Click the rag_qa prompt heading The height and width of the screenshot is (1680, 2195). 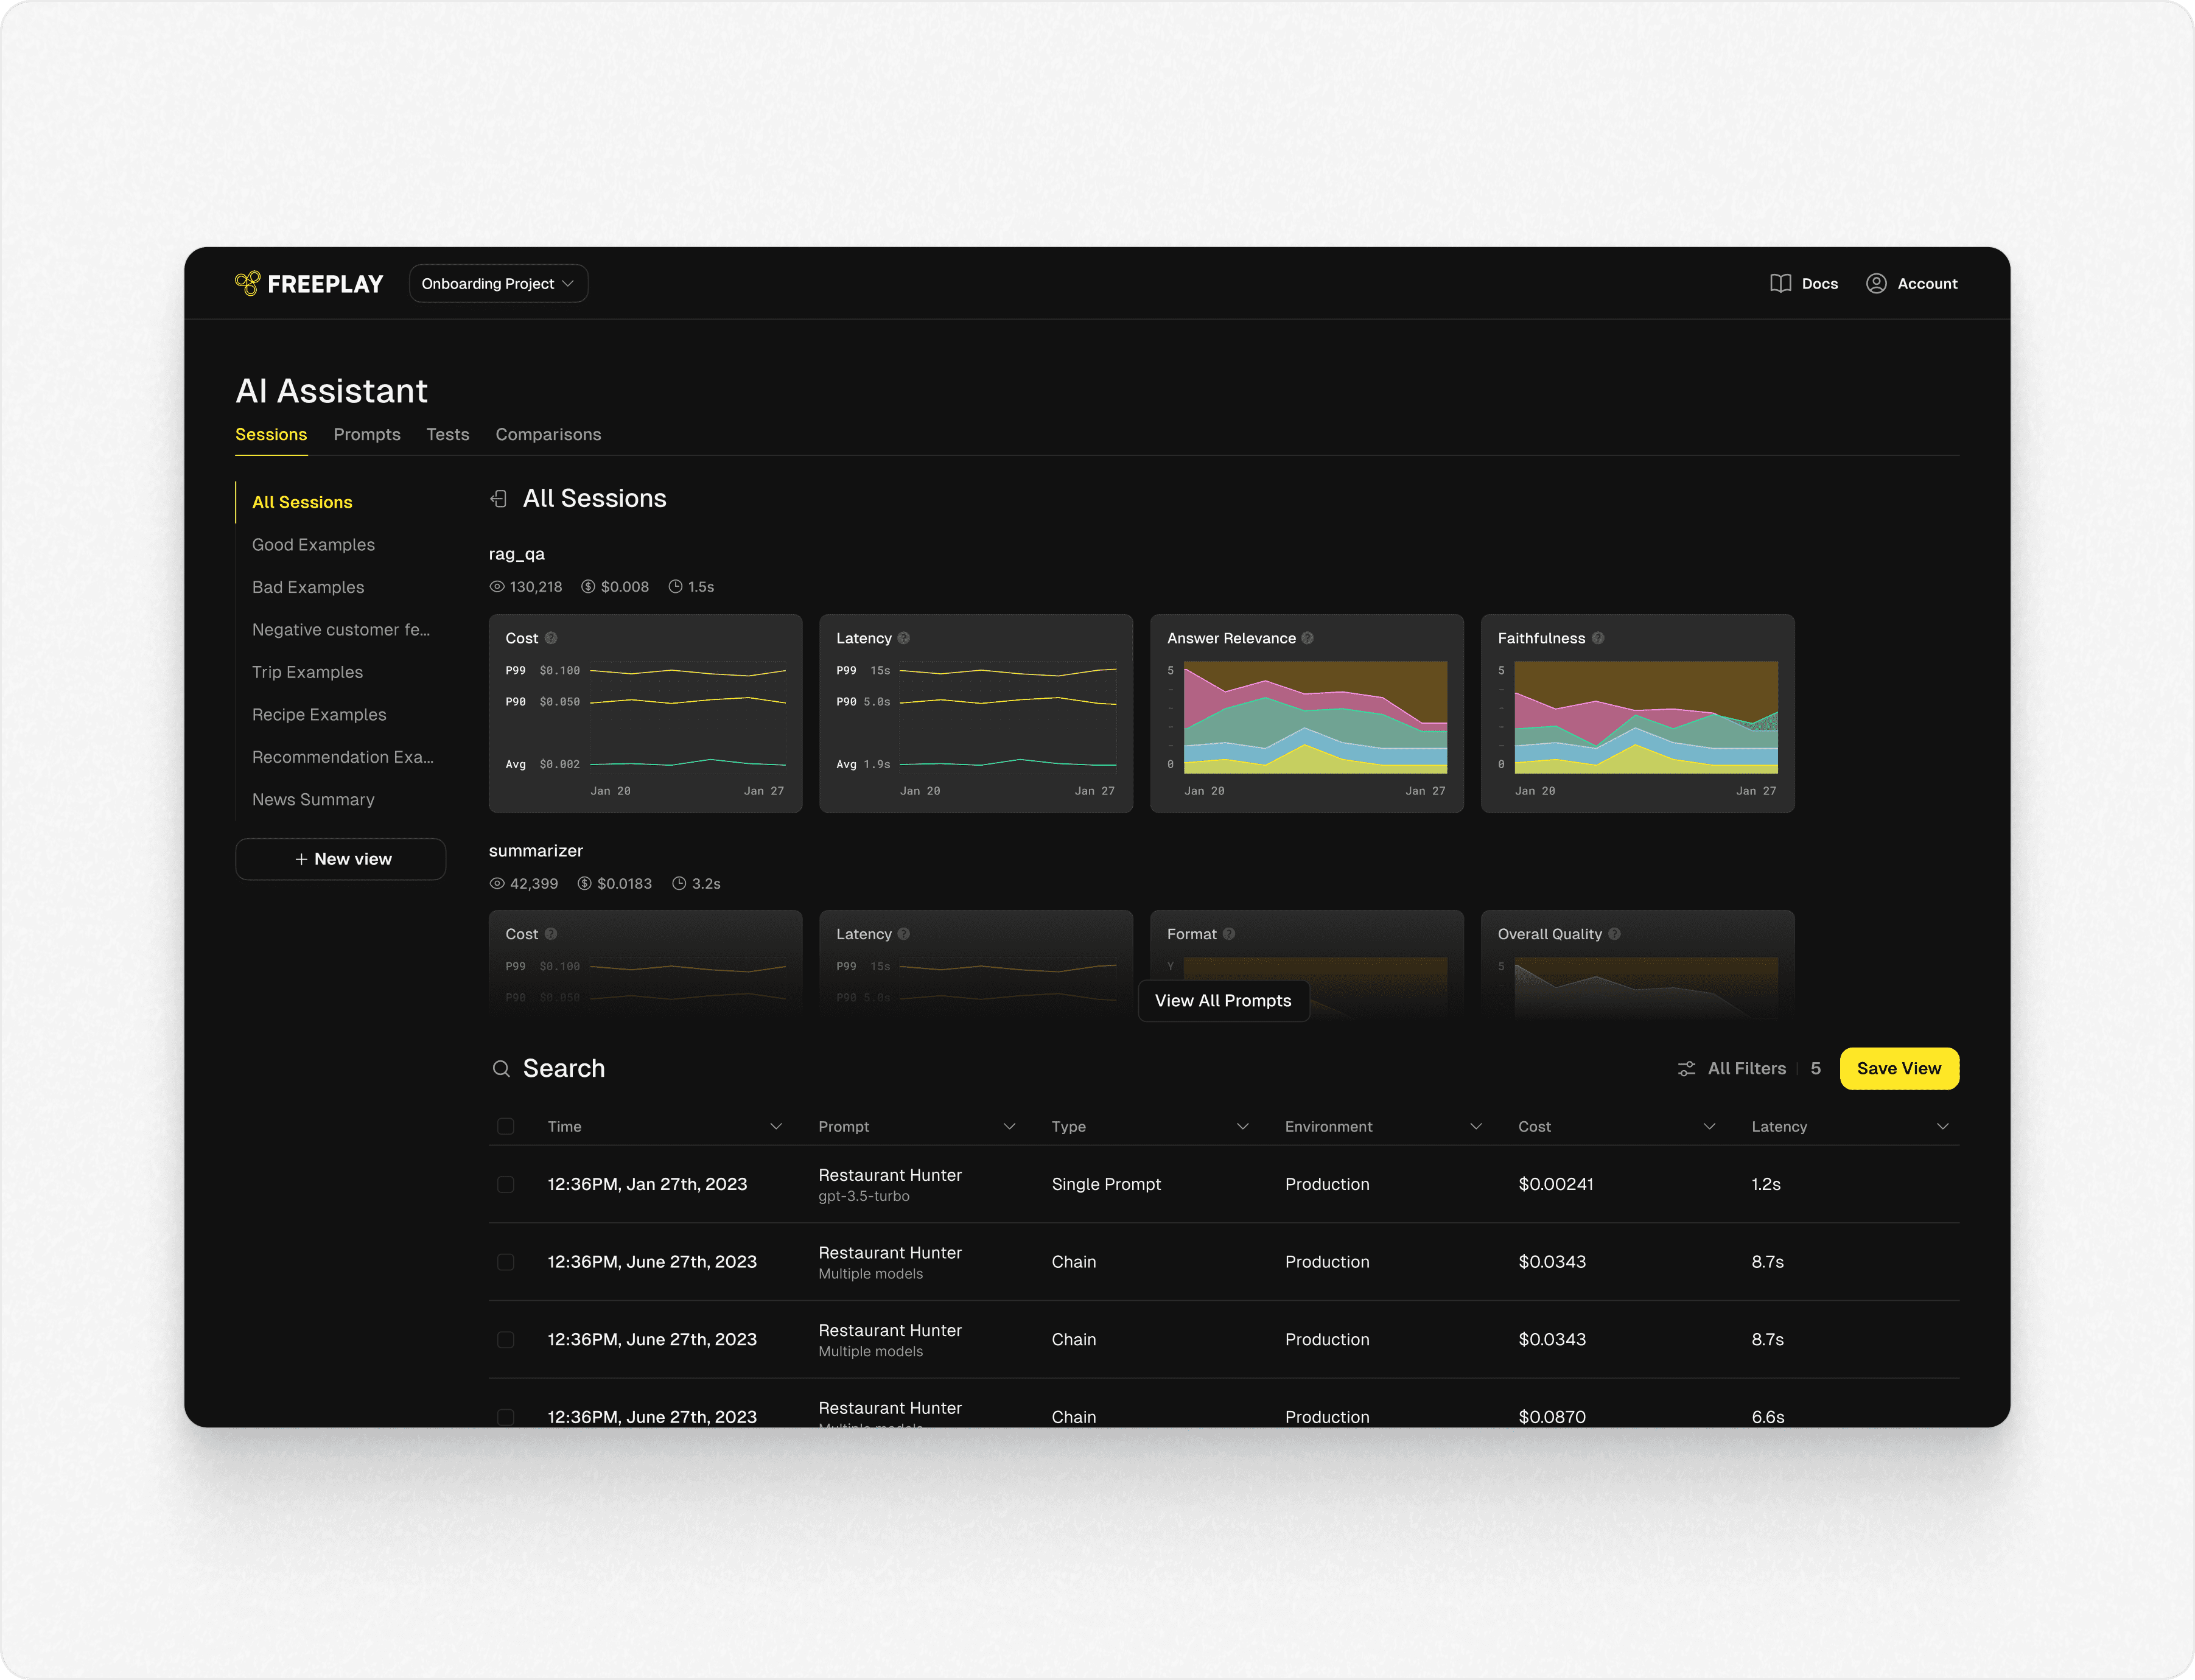[x=517, y=554]
